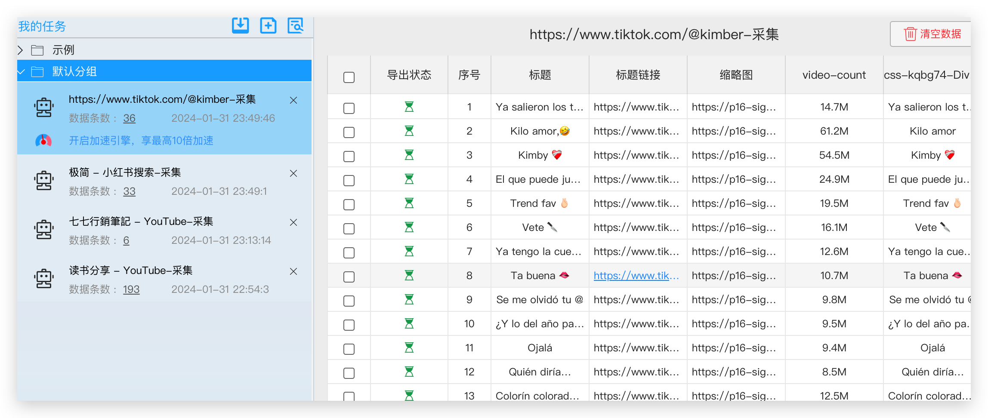The width and height of the screenshot is (988, 418).
Task: Open the blue title link in row 8
Action: coord(636,276)
